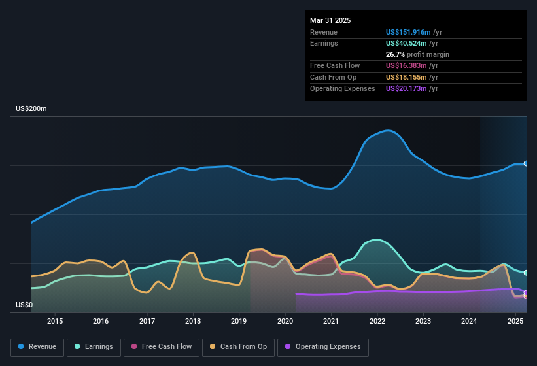Click the Free Cash Flow label in tooltip

click(x=335, y=65)
